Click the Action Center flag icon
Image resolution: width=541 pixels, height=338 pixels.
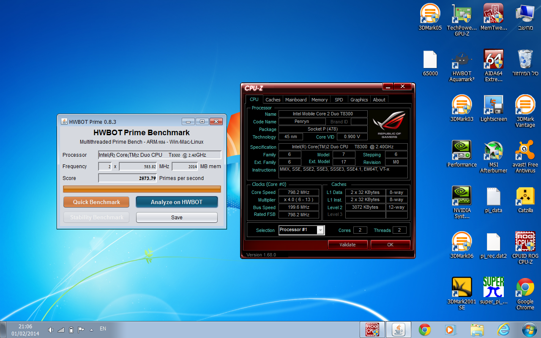81,330
